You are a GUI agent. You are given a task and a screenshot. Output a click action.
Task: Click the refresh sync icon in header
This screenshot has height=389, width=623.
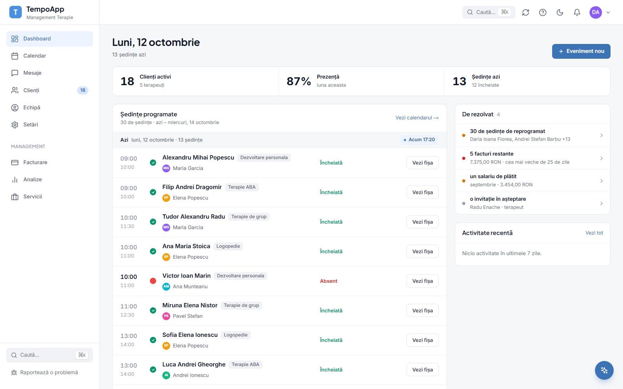[526, 12]
